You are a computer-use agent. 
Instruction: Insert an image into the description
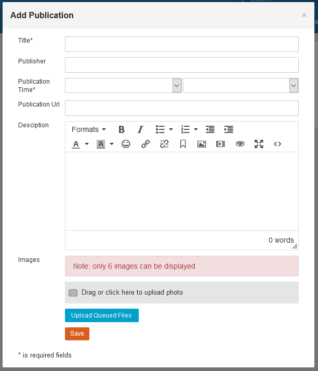[202, 144]
